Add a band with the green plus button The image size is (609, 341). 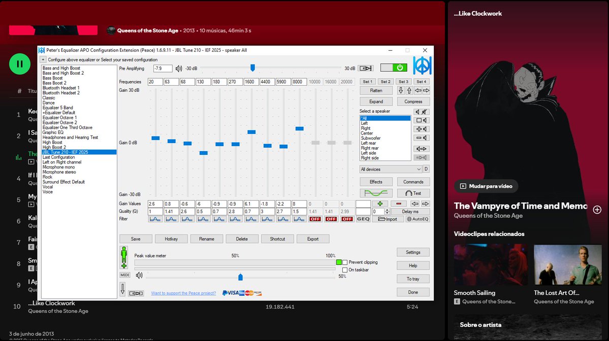pyautogui.click(x=380, y=203)
